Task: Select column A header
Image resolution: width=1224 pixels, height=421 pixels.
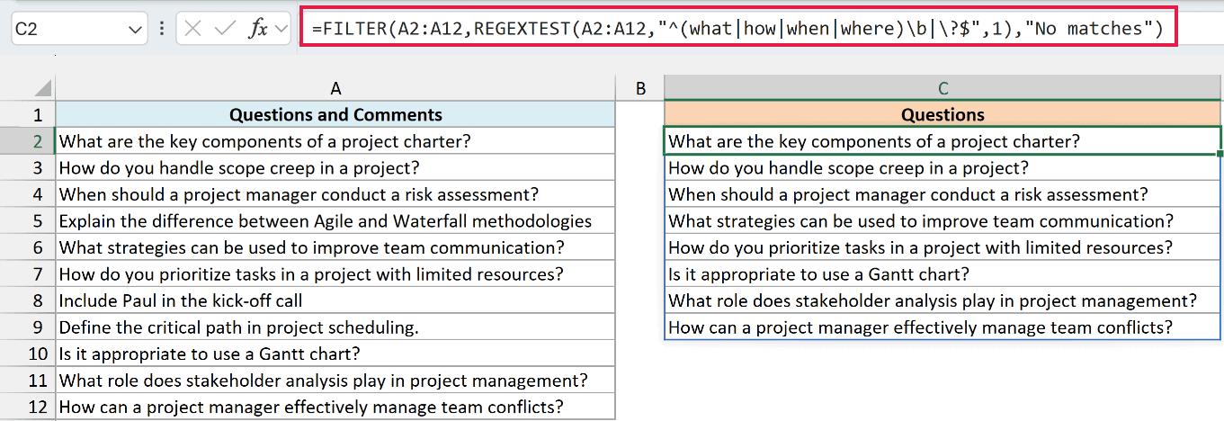Action: (x=335, y=88)
